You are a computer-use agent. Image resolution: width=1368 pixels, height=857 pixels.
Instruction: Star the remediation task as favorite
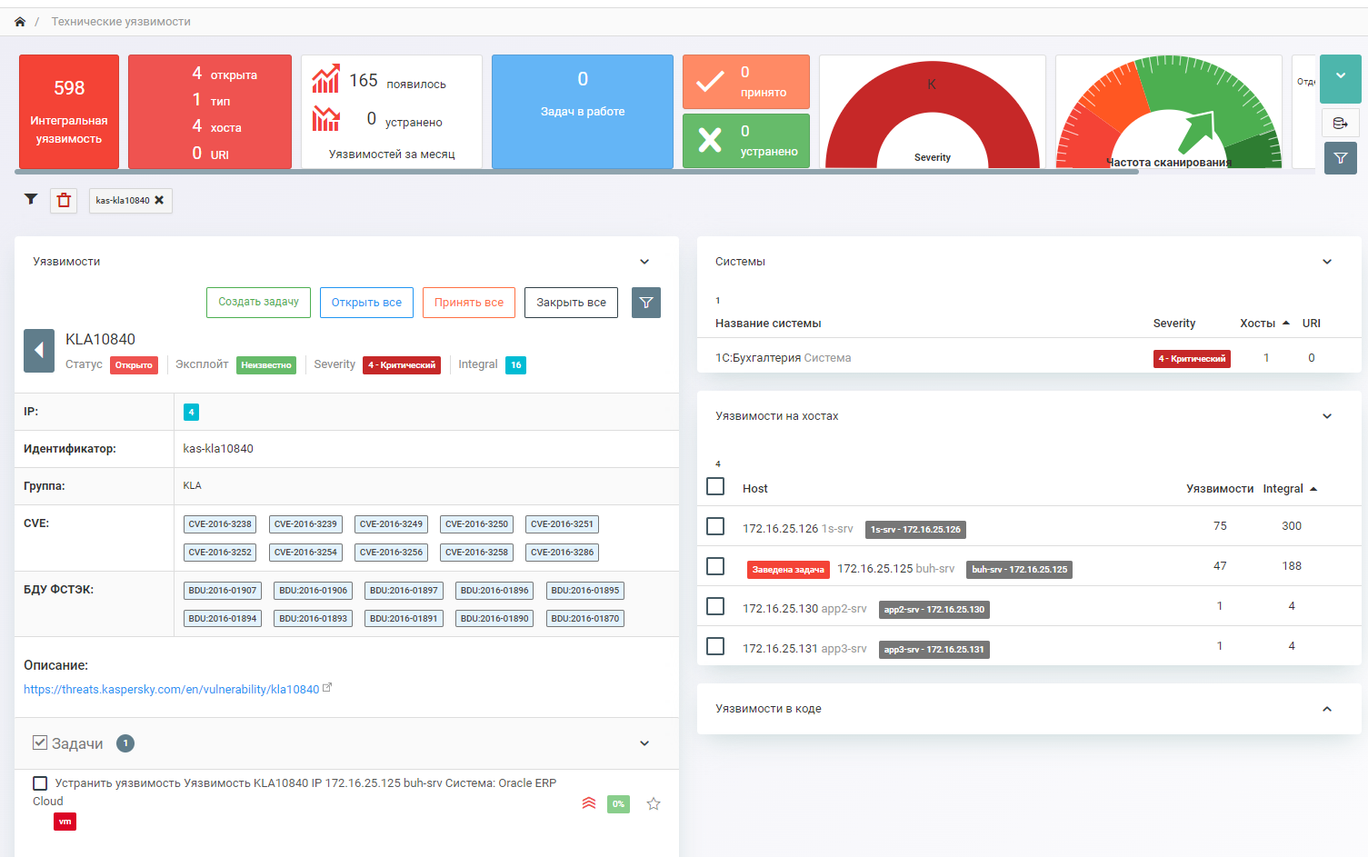[x=654, y=804]
